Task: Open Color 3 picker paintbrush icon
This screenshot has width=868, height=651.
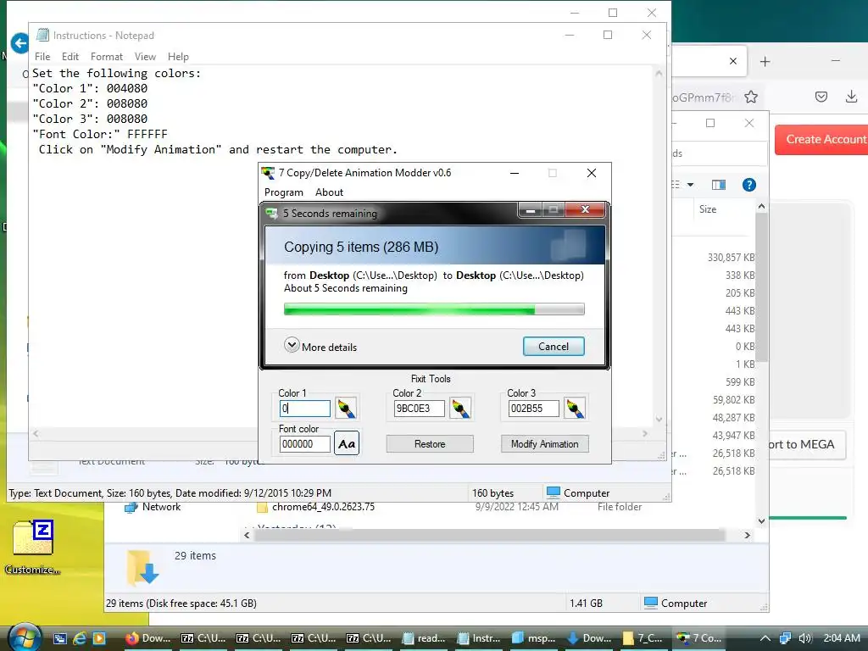Action: (575, 409)
